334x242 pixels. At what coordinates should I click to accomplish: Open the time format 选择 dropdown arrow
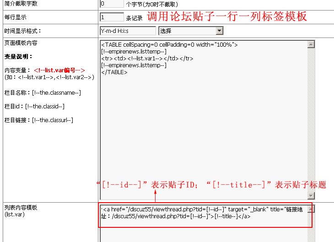click(x=219, y=31)
